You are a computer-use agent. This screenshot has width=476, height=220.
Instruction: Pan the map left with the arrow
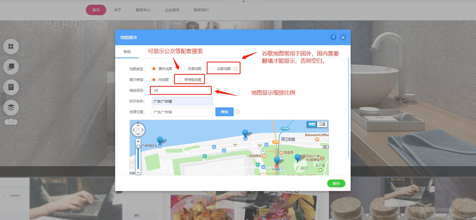pos(134,130)
